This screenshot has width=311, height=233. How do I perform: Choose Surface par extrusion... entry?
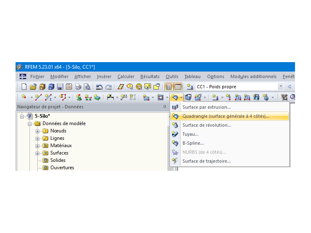(x=230, y=107)
